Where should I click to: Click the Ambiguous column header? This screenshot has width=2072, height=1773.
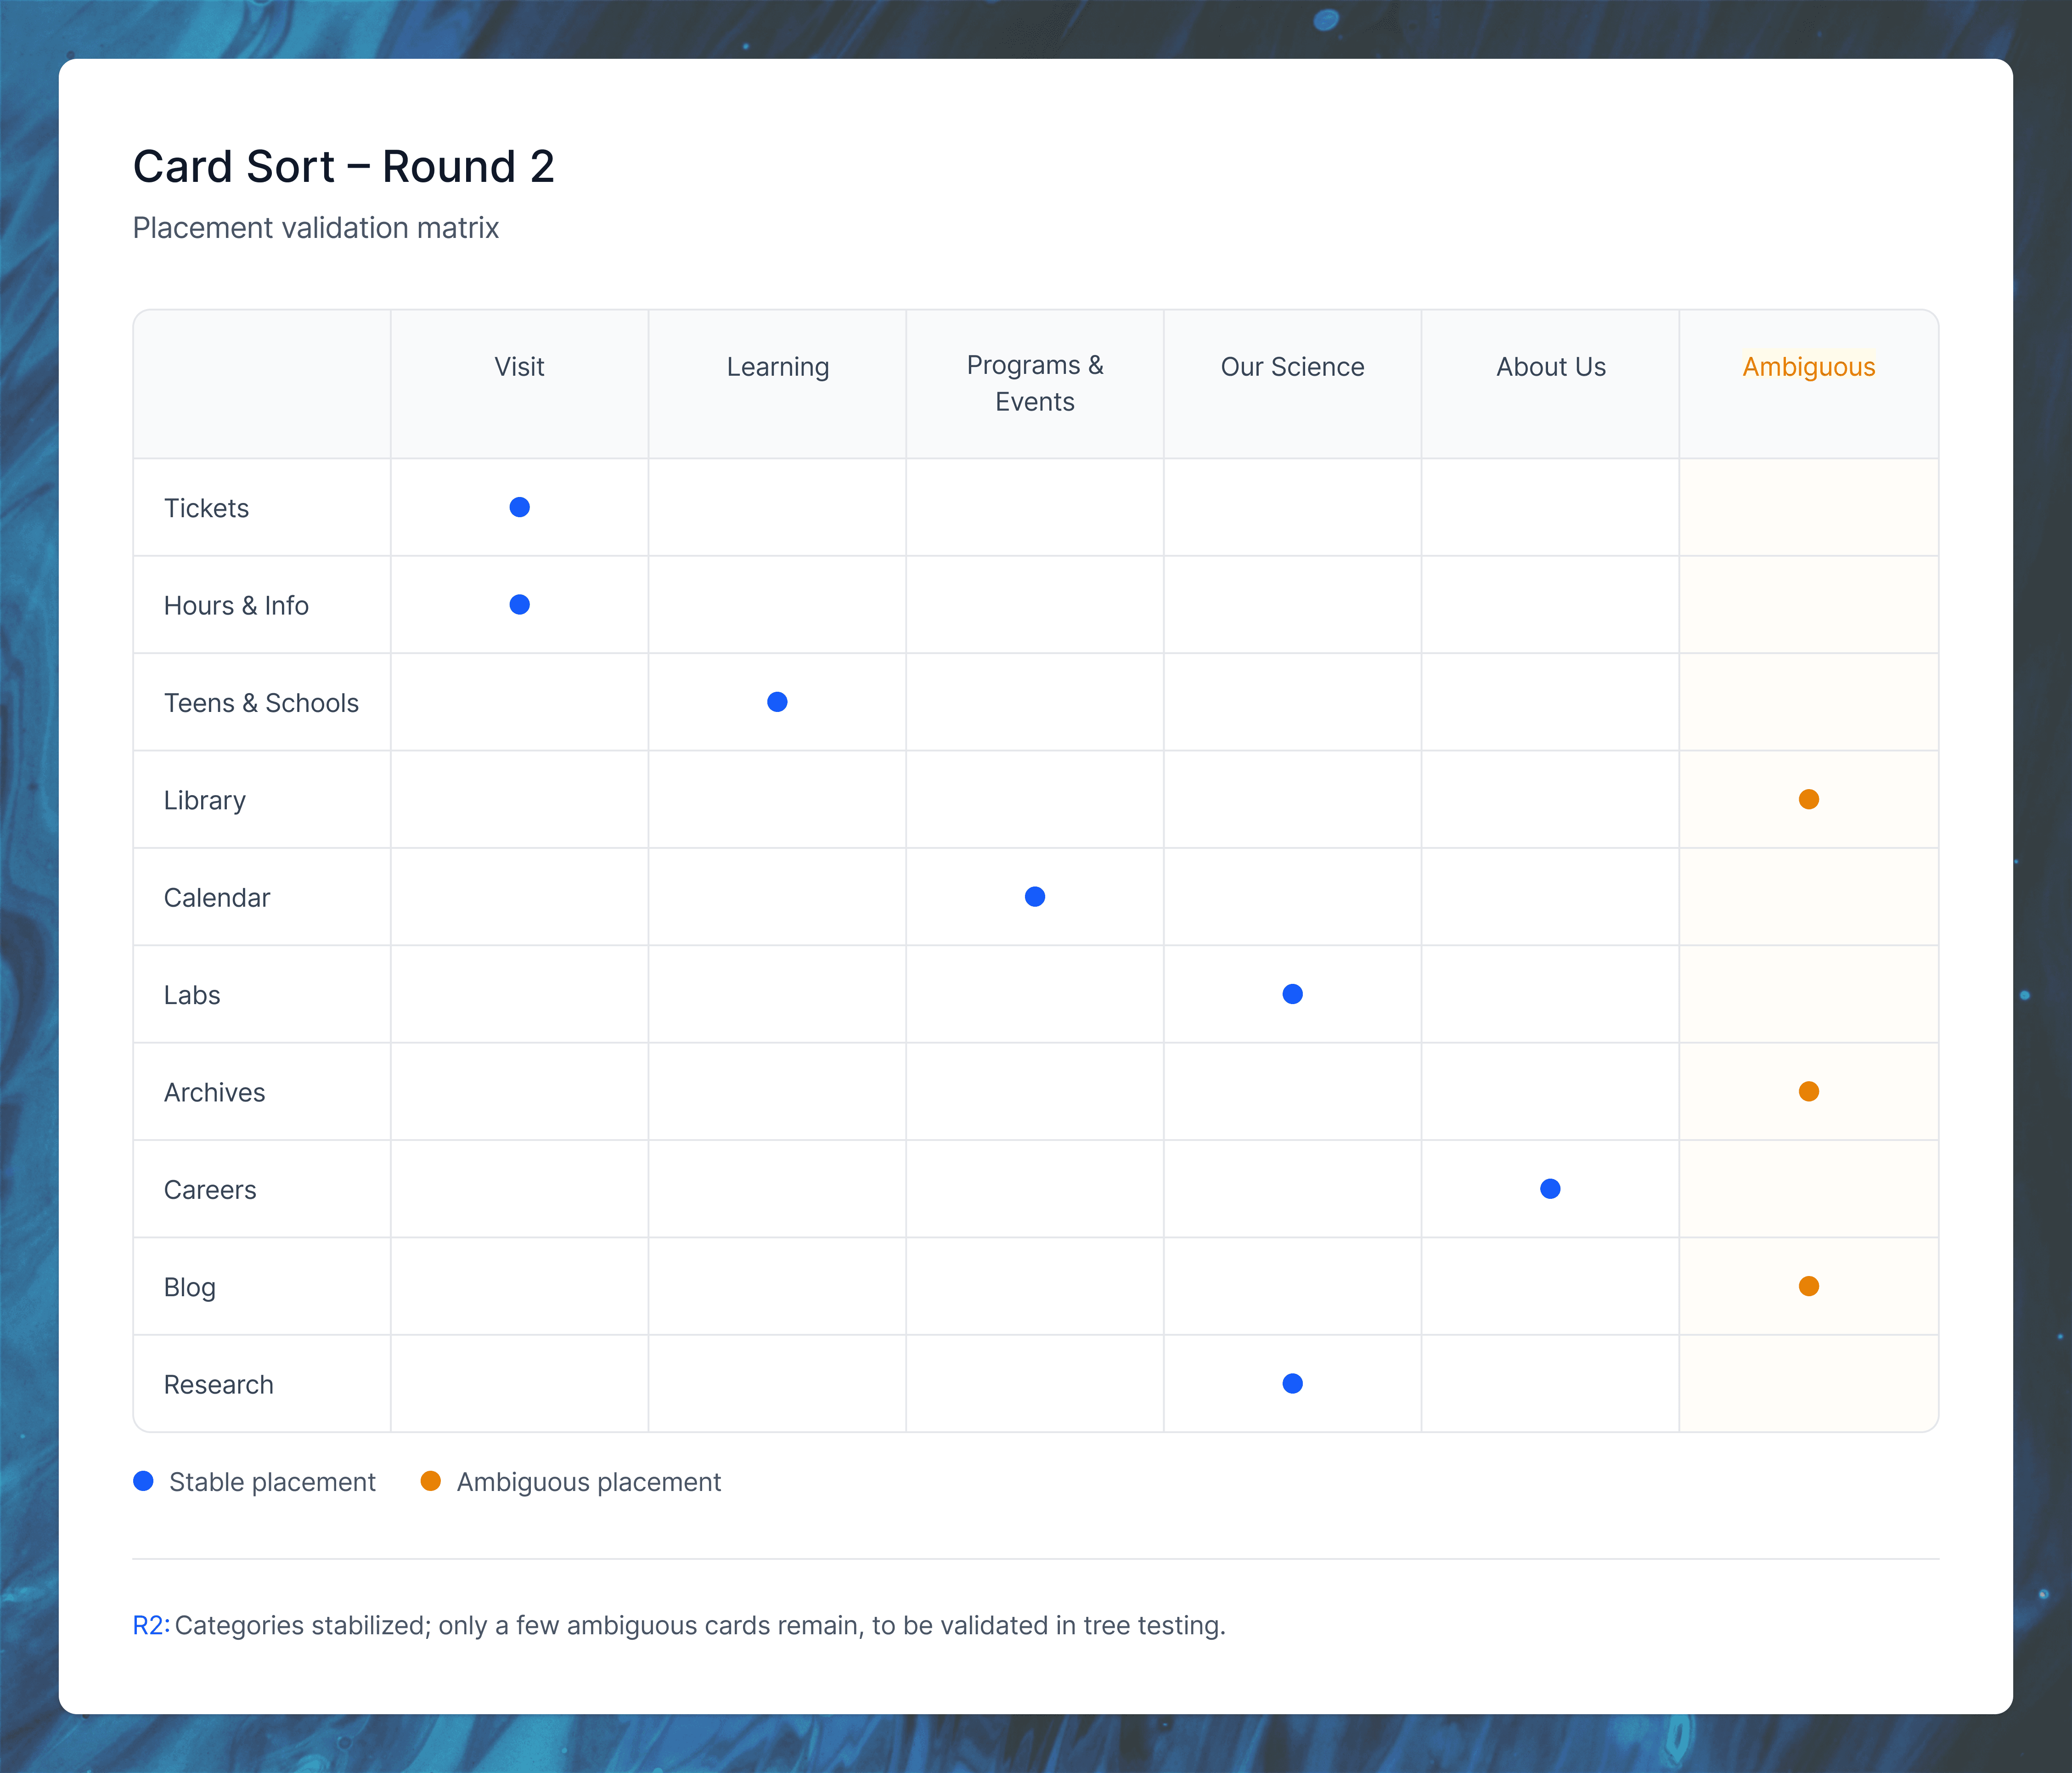(x=1808, y=367)
